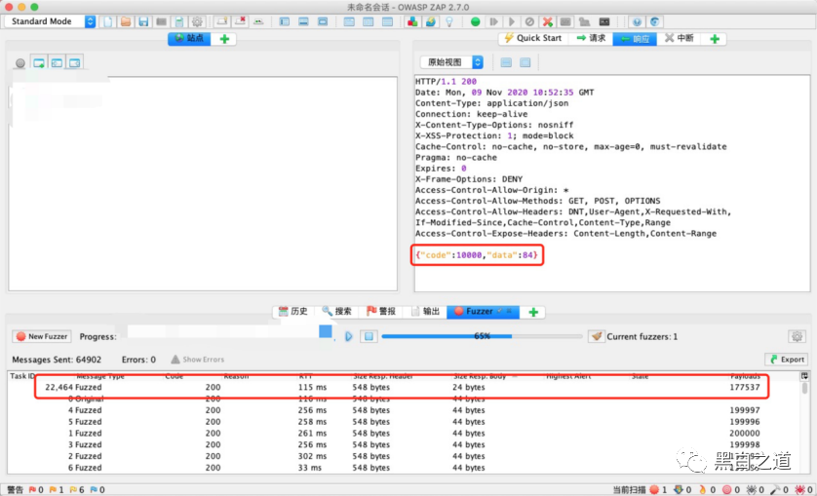Toggle tab names and icons display
This screenshot has width=817, height=496.
258,21
